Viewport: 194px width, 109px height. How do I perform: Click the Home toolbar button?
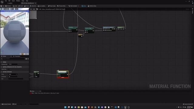[x=26, y=6]
